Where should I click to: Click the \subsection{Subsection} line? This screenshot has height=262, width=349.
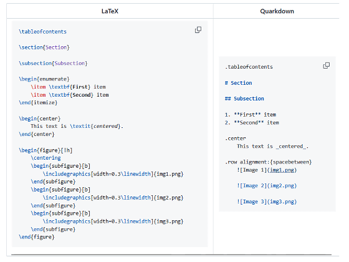click(x=53, y=63)
